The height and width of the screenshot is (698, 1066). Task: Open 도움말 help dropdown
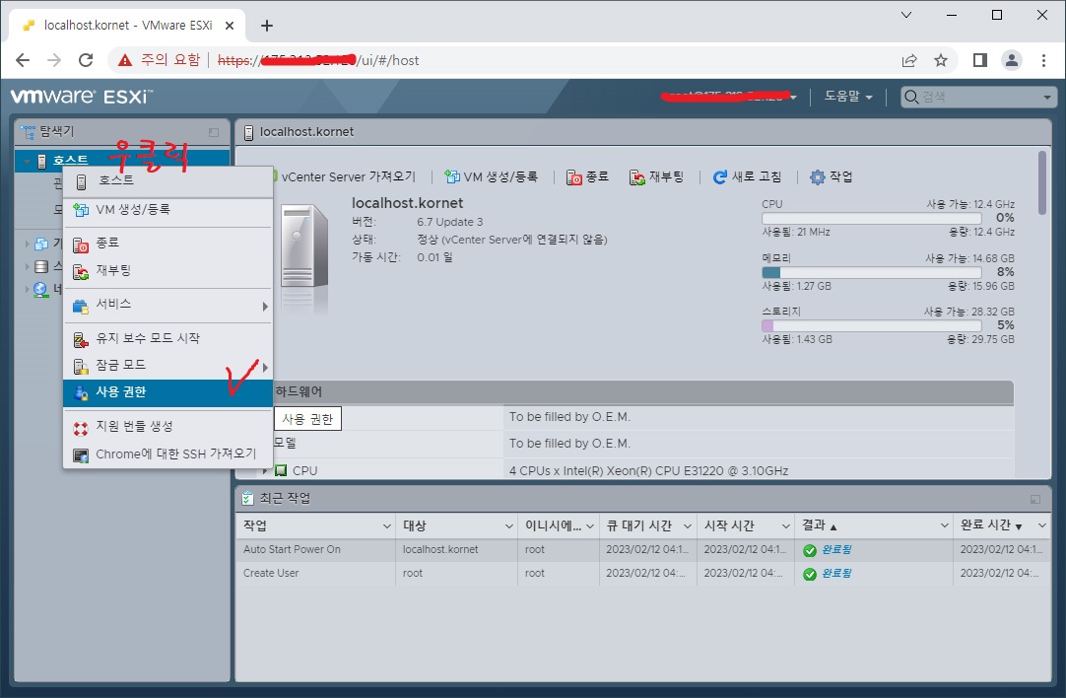tap(848, 97)
